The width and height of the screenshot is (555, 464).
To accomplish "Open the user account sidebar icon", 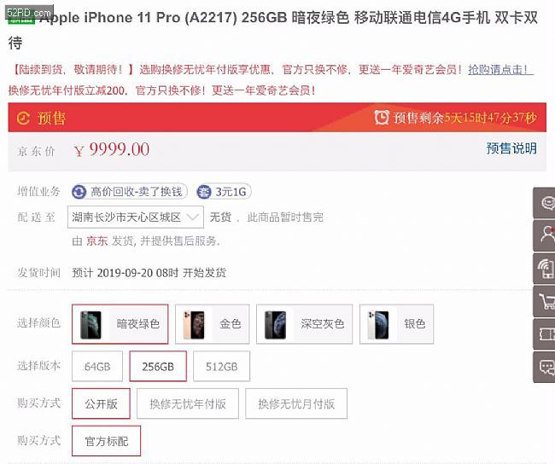I will [545, 235].
